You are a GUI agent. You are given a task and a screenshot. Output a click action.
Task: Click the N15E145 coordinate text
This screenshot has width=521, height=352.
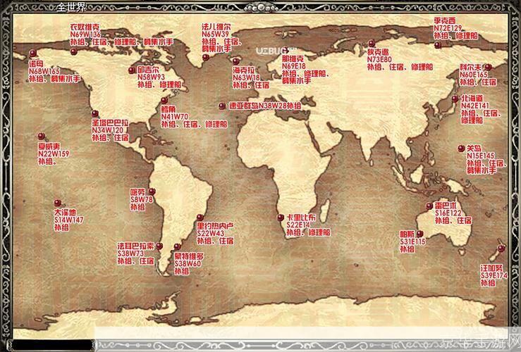click(x=481, y=156)
